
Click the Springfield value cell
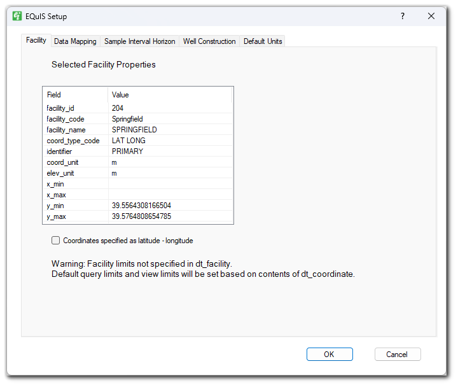click(x=170, y=119)
